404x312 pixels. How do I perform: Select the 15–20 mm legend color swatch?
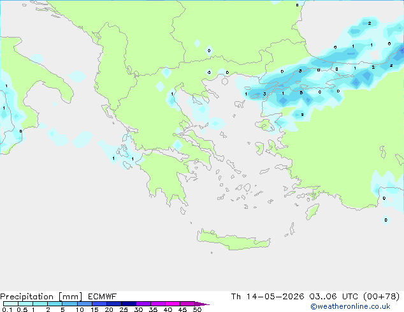pos(99,304)
